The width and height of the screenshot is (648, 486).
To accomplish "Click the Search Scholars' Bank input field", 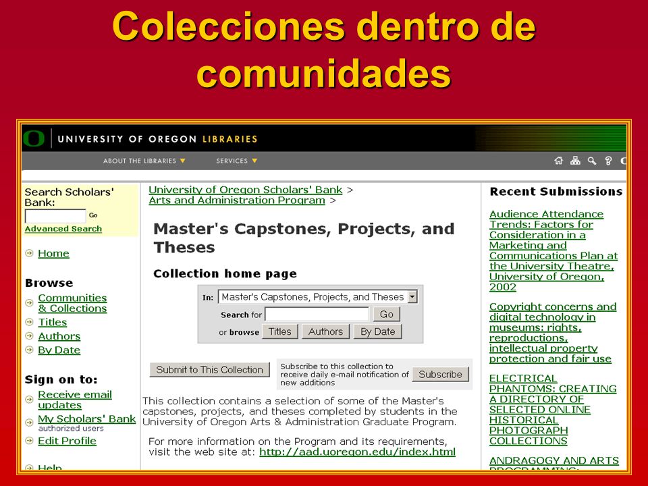I will 55,216.
